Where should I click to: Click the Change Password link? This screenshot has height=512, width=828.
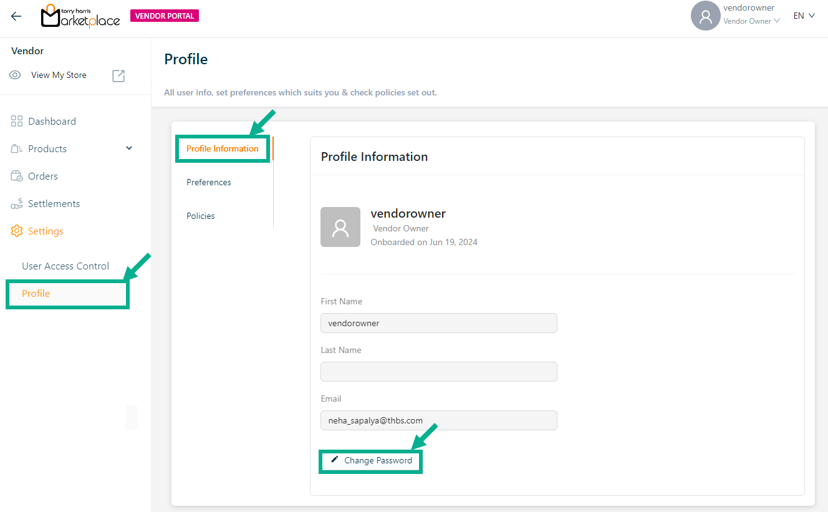tap(378, 460)
